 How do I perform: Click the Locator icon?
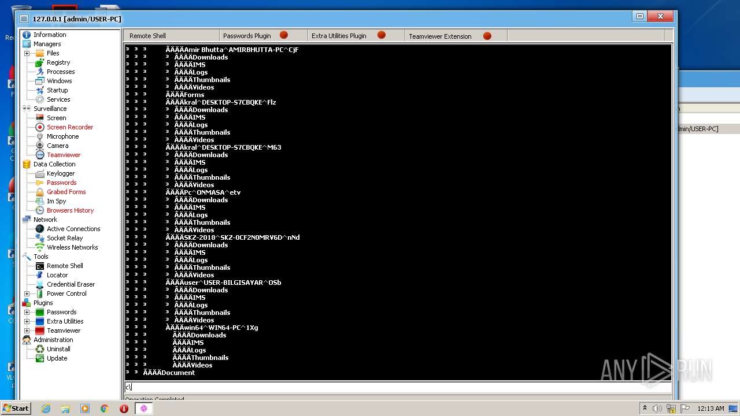[x=40, y=275]
